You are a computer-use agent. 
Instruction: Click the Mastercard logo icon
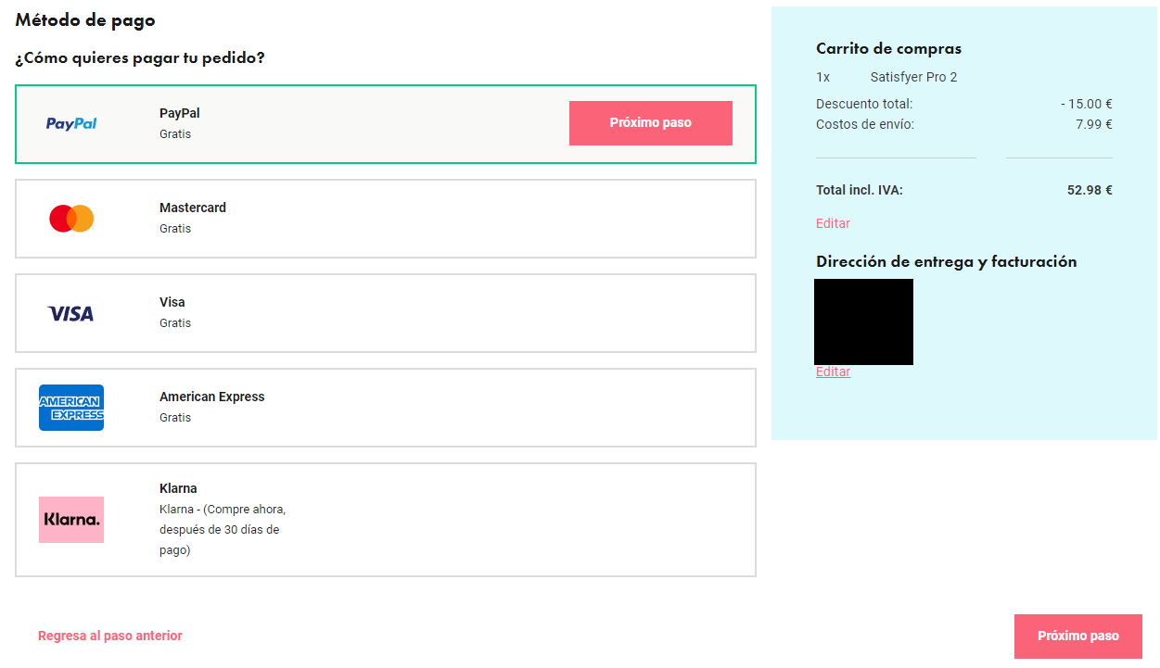tap(71, 219)
